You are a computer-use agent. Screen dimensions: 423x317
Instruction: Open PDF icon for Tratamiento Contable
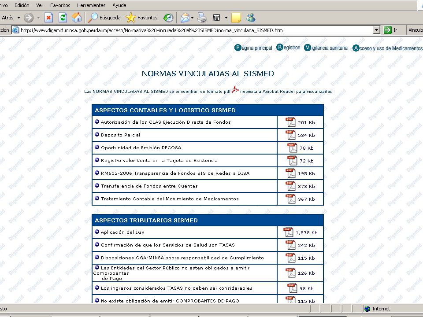coord(290,199)
